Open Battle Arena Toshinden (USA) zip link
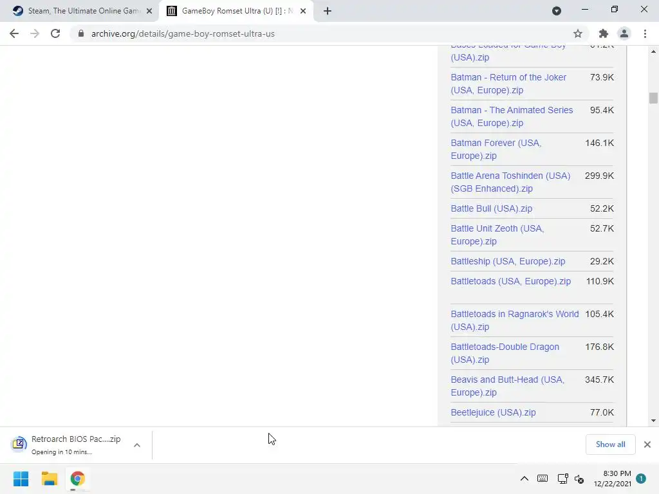 pyautogui.click(x=510, y=182)
